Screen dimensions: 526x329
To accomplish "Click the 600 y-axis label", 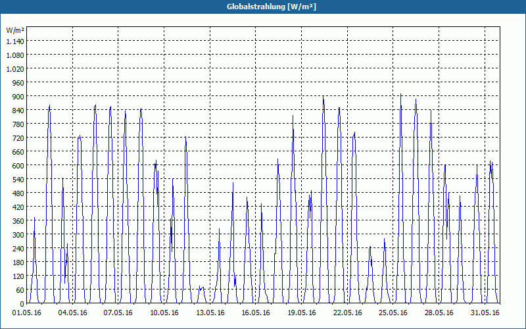I will [x=18, y=166].
